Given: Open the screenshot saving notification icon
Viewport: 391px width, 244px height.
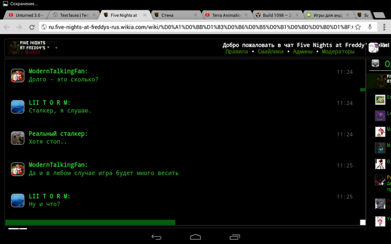Looking at the screenshot, I should [x=5, y=4].
